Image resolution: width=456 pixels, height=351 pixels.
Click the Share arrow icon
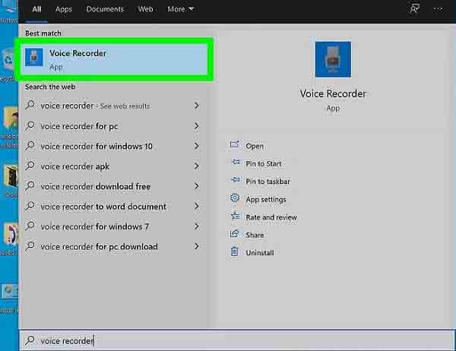pos(234,233)
